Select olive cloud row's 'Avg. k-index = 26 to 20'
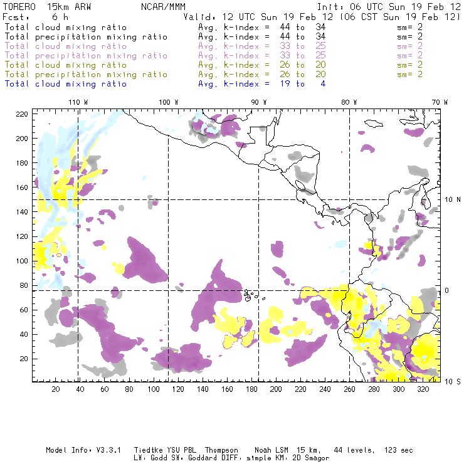The height and width of the screenshot is (464, 464). 262,65
